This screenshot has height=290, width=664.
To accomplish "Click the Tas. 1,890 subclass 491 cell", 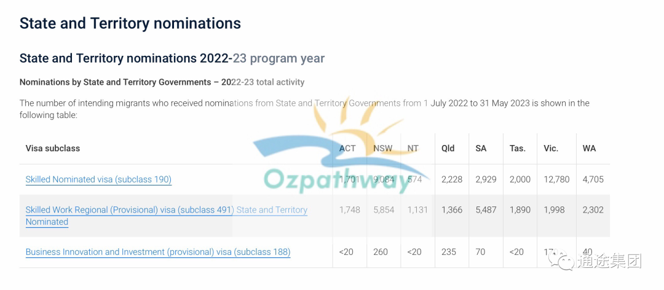I will click(520, 210).
